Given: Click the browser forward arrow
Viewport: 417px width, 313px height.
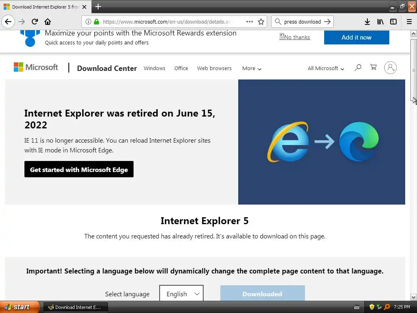Looking at the screenshot, I should (x=22, y=22).
